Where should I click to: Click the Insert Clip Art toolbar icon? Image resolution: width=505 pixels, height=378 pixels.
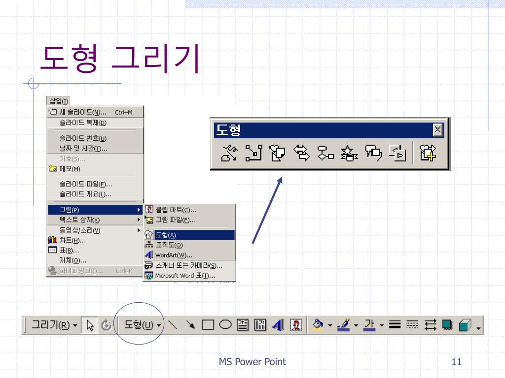(296, 325)
